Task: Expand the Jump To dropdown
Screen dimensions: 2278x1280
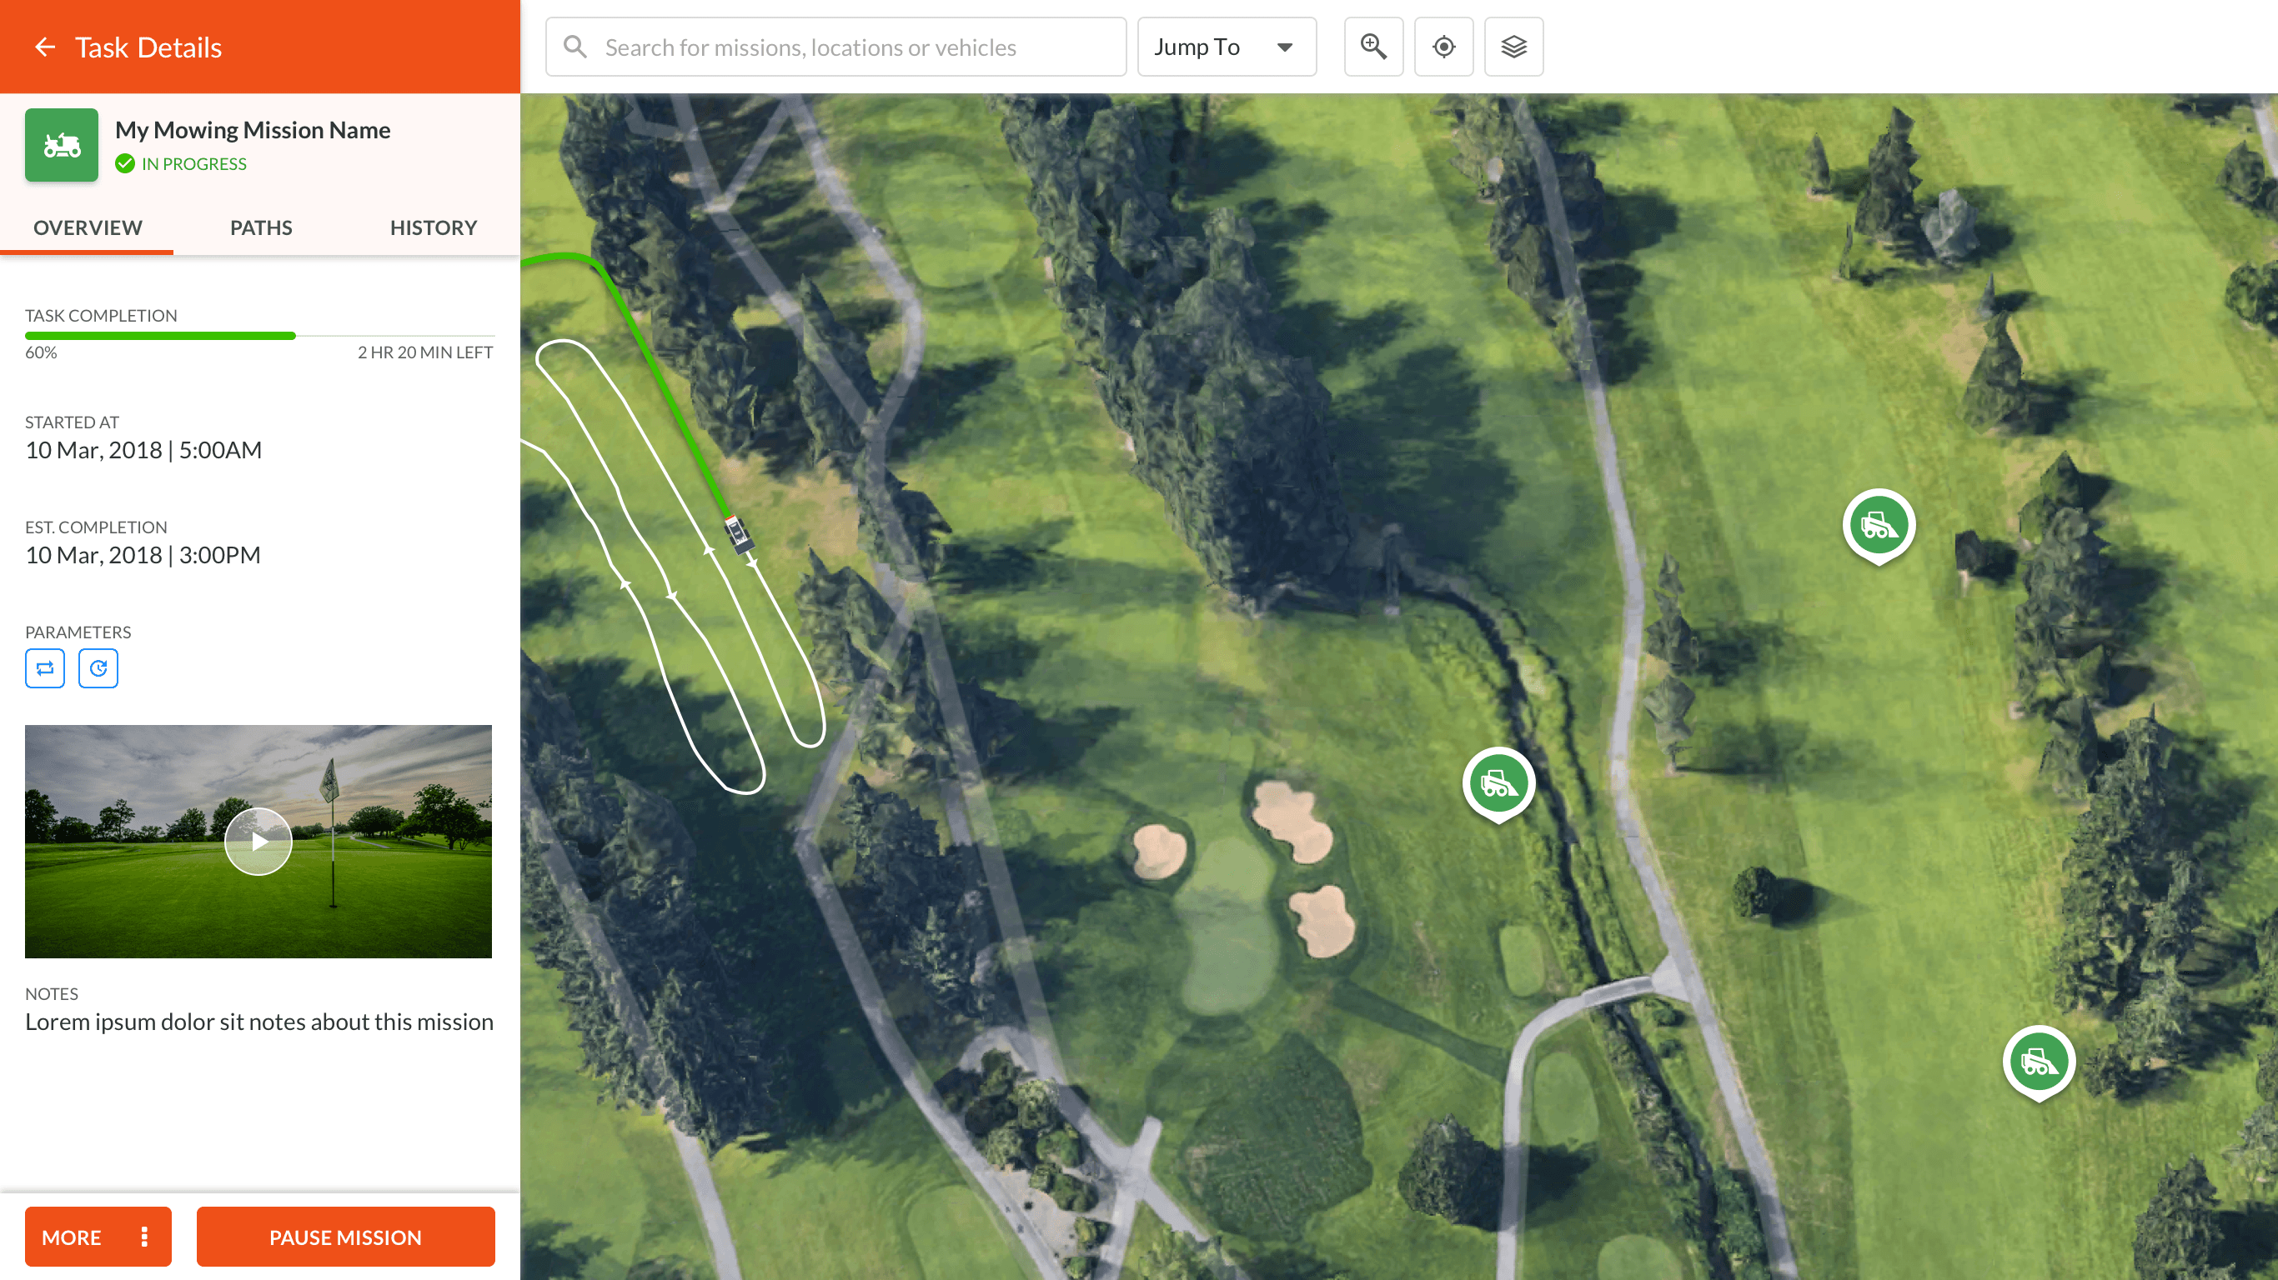Action: coord(1227,47)
